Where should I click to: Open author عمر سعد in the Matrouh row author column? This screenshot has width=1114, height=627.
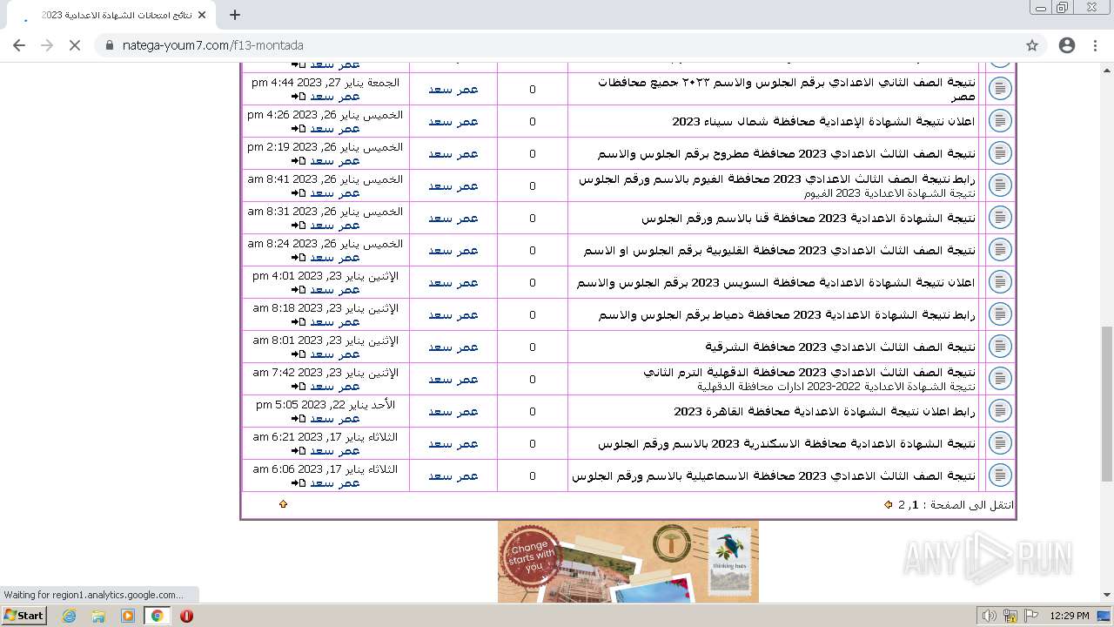pos(453,153)
